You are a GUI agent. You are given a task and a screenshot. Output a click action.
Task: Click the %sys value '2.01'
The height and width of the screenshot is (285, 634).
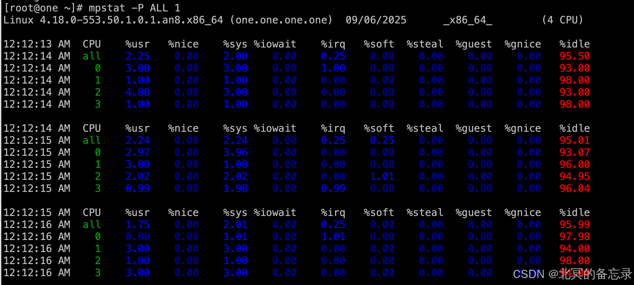[235, 225]
